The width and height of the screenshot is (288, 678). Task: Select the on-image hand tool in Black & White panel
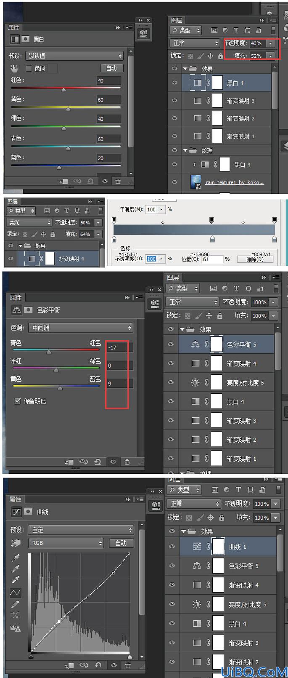14,68
